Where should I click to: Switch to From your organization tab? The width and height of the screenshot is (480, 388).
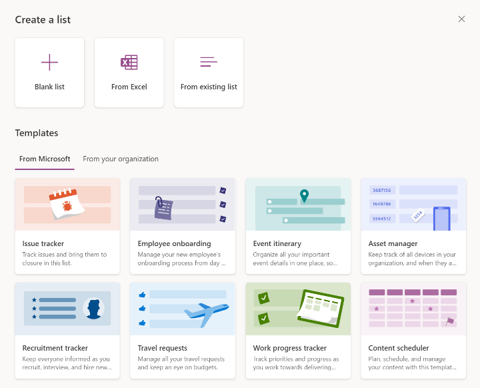121,159
